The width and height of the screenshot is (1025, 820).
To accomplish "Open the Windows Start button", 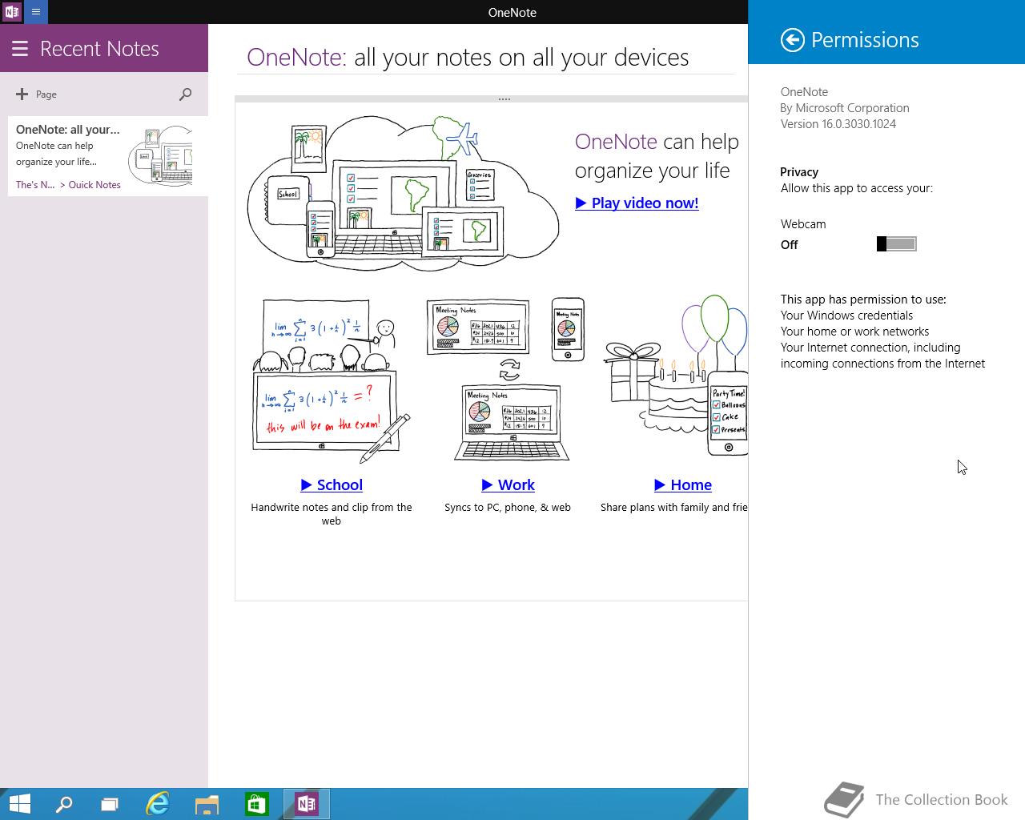I will pyautogui.click(x=19, y=804).
